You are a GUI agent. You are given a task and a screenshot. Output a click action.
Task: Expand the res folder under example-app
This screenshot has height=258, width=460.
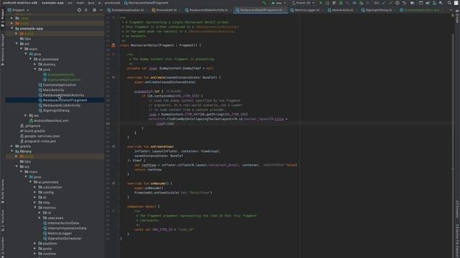(26, 115)
